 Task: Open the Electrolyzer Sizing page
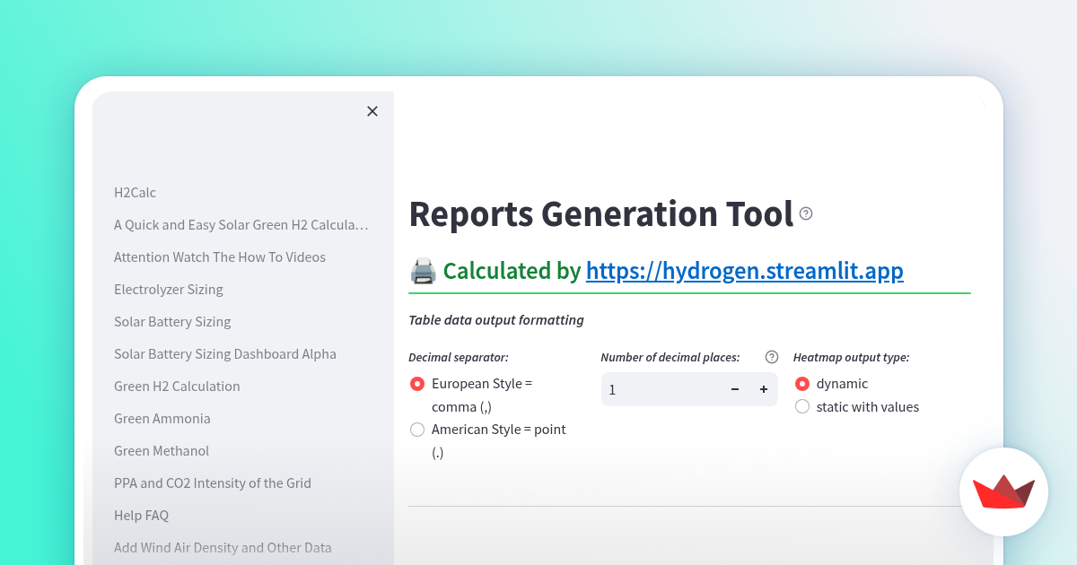click(169, 289)
